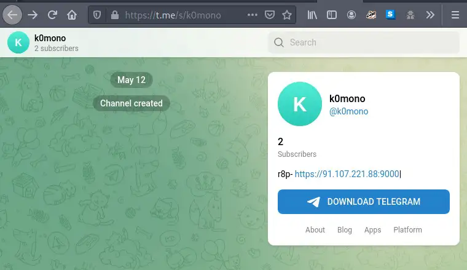Image resolution: width=467 pixels, height=270 pixels.
Task: Click the blue S extension icon
Action: coord(390,14)
